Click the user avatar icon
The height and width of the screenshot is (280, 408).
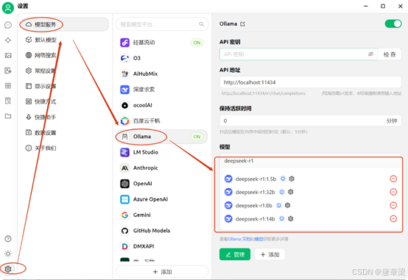point(8,8)
